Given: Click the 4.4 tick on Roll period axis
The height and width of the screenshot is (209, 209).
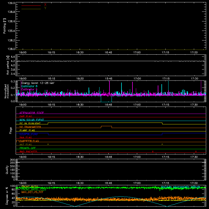Looking at the screenshot, I should click(x=13, y=57).
